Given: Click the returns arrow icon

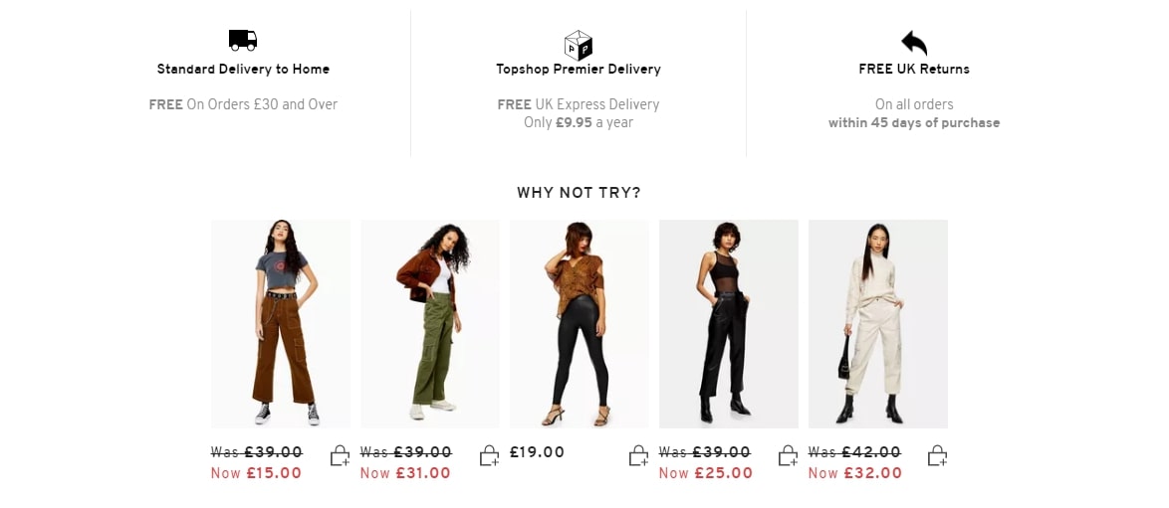Looking at the screenshot, I should tap(914, 43).
